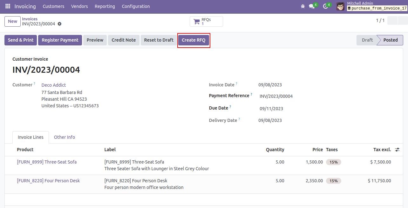The image size is (408, 208).
Task: Open Four Person Desk product link
Action: click(48, 181)
